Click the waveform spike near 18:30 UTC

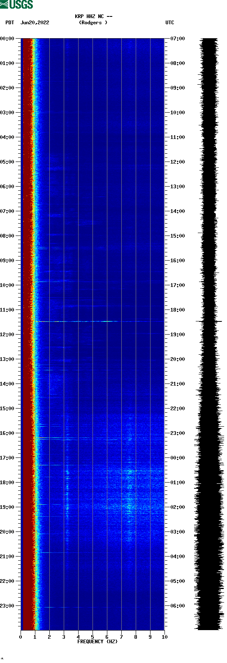pos(209,321)
